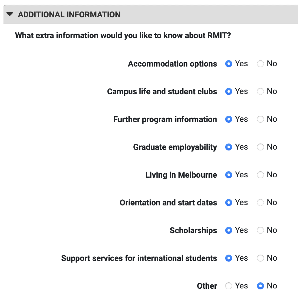Viewport: 298px width, 298px height.
Task: Select Yes for Accommodation options
Action: coord(229,64)
